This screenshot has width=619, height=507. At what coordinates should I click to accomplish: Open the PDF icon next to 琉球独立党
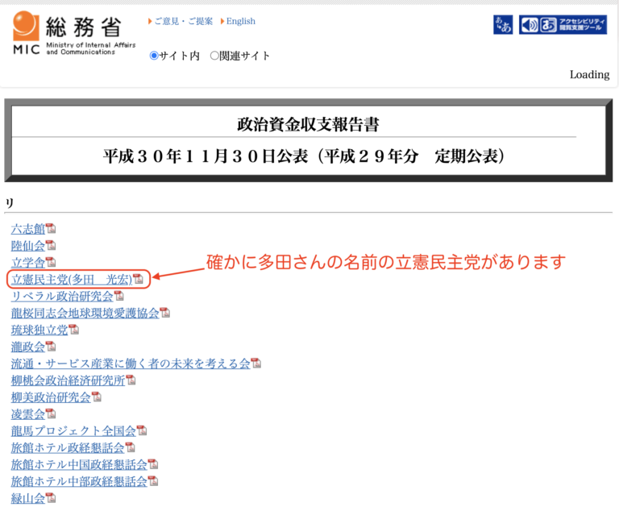coord(73,330)
